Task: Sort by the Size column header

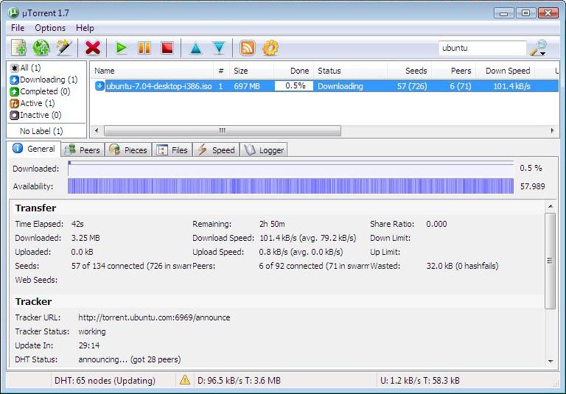Action: [x=251, y=71]
